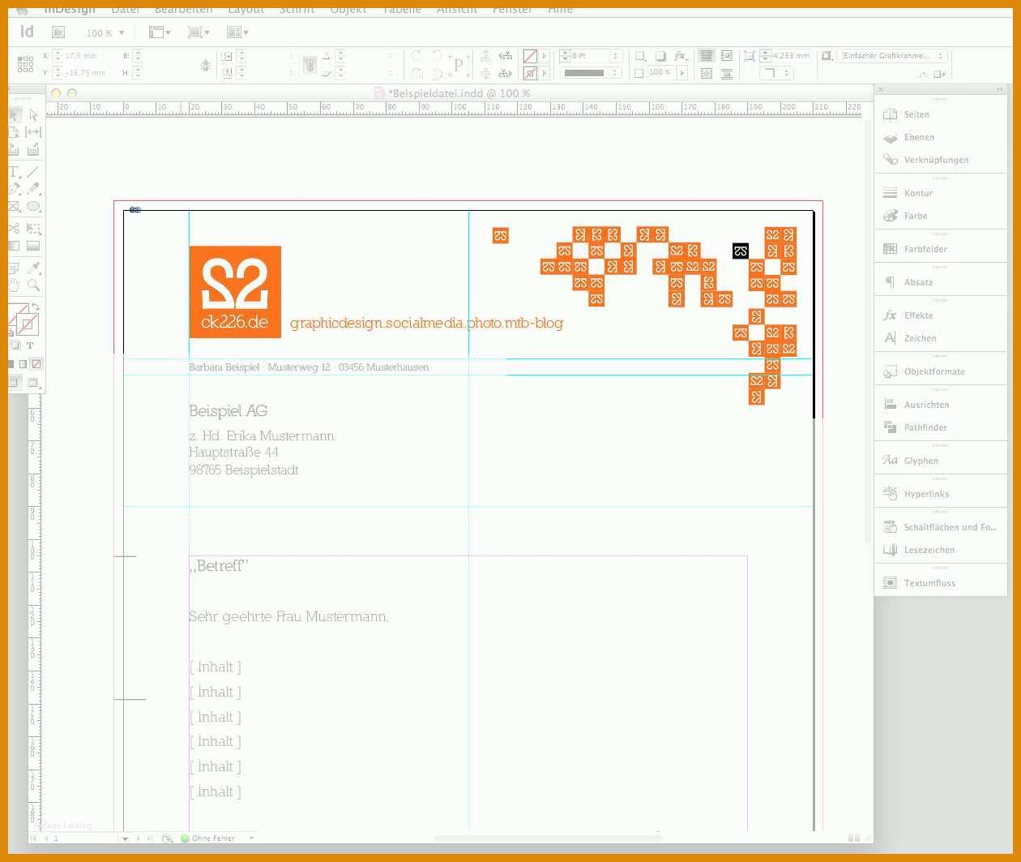Screen dimensions: 1021x862
Task: Open the arrange documents dropdown
Action: click(237, 32)
